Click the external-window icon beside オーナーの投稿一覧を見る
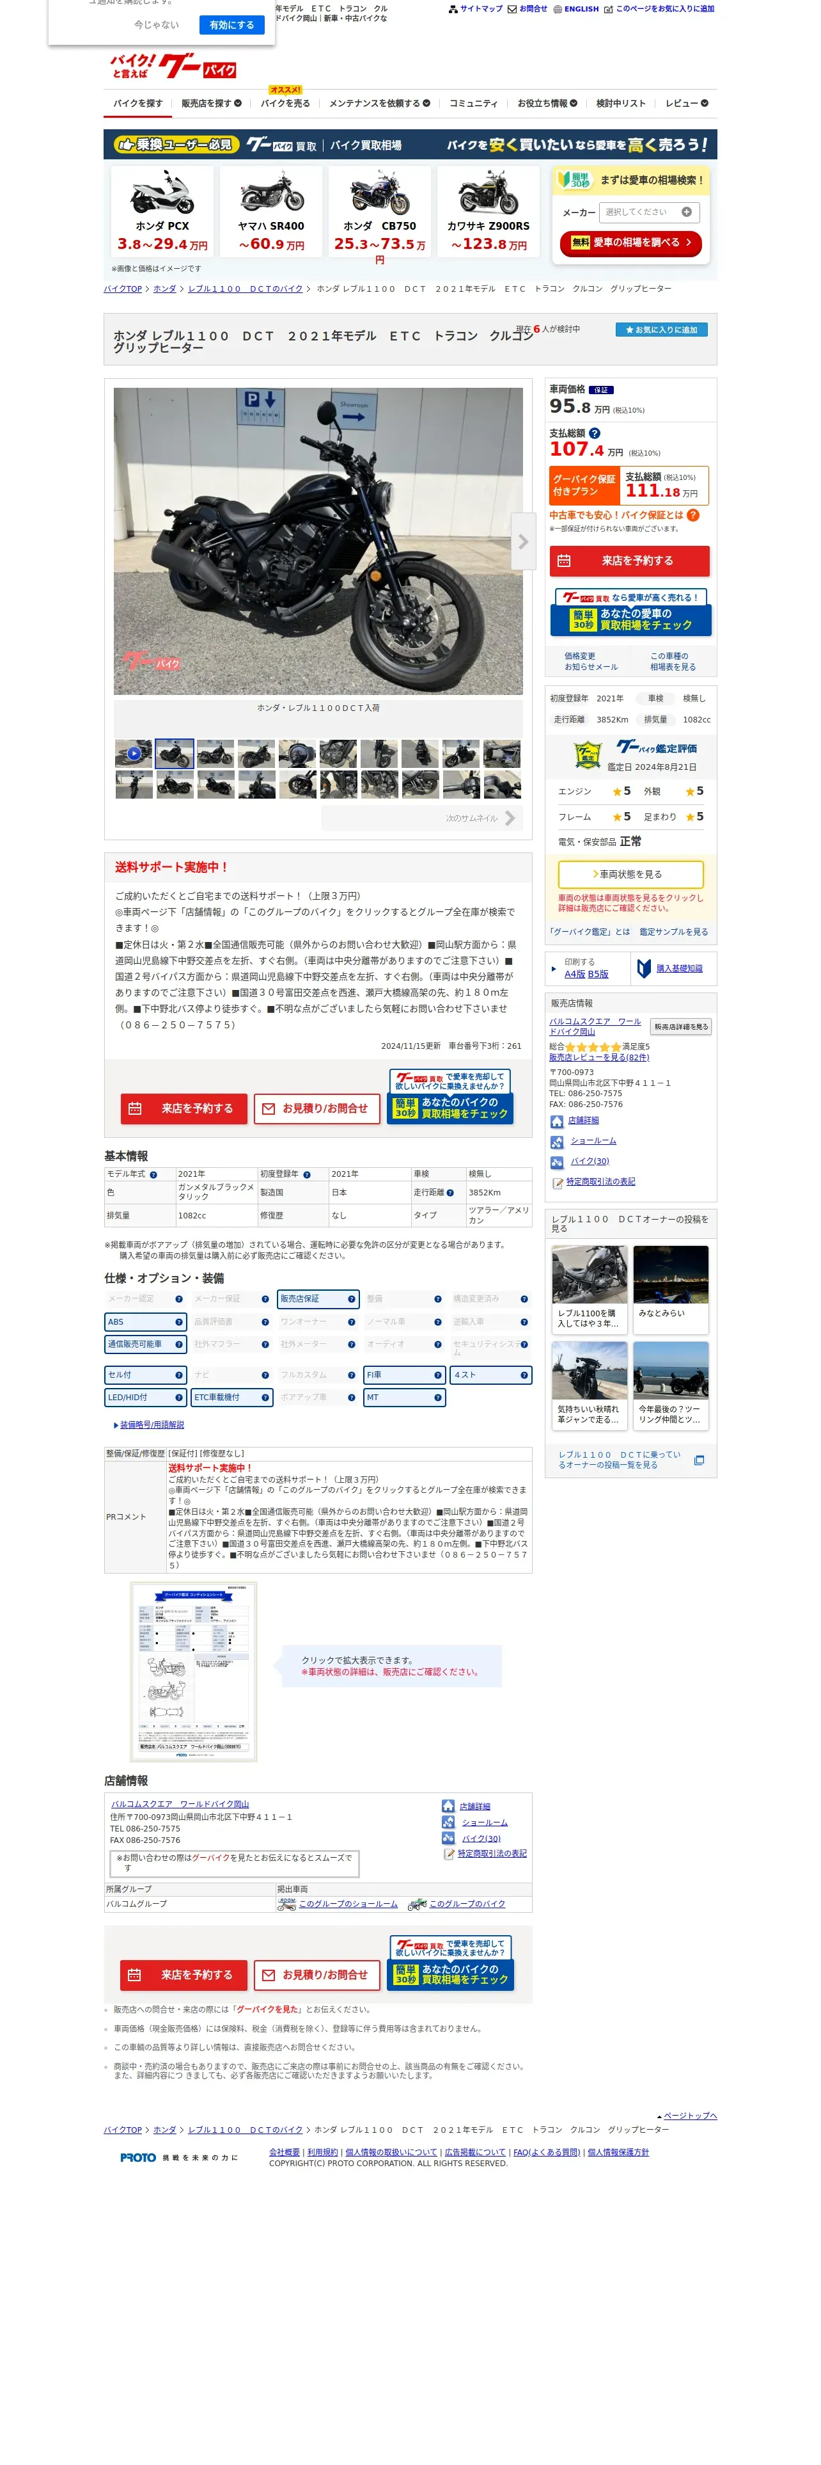Viewport: 821px width, 2465px height. 699,1460
